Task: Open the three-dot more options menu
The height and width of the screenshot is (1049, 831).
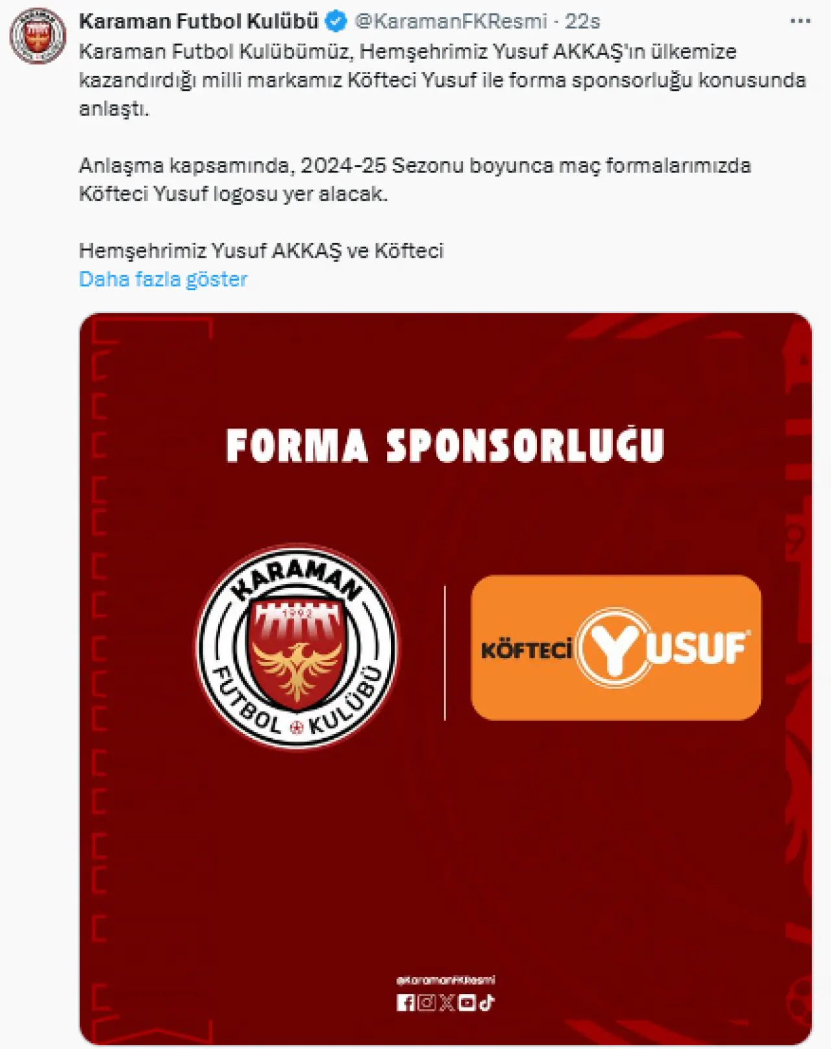Action: (800, 21)
